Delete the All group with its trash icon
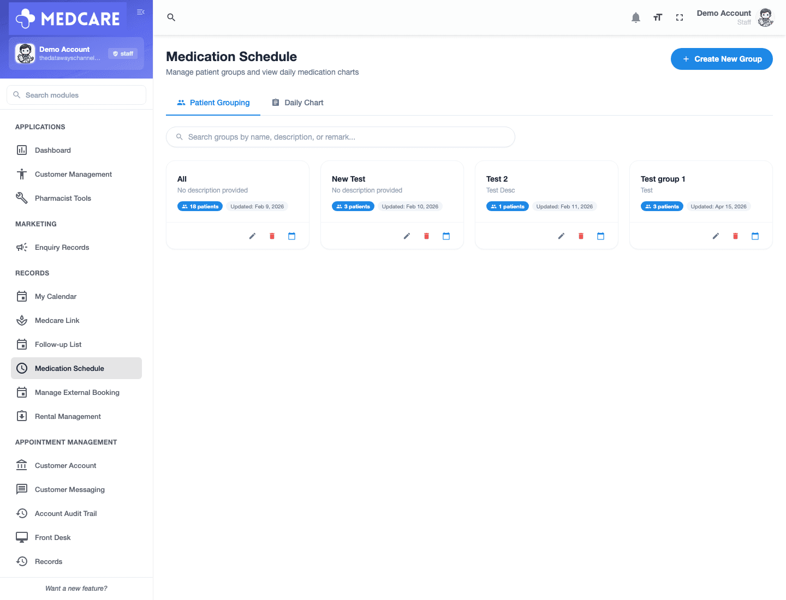 (272, 236)
